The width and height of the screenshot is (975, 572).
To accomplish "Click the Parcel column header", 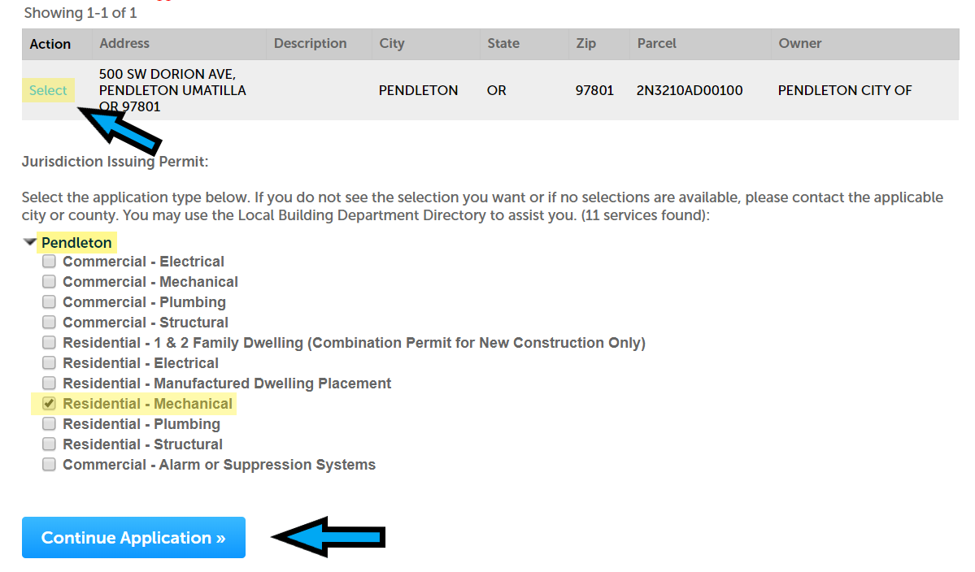I will pyautogui.click(x=657, y=44).
